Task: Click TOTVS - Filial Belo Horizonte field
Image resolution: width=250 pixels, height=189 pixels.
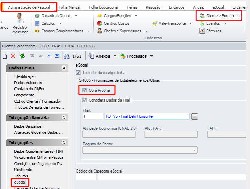Action: tap(147, 116)
